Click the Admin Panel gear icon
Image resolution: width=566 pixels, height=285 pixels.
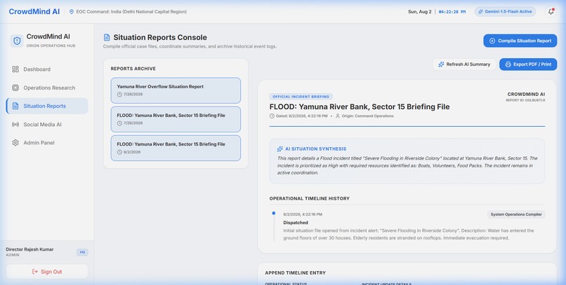[15, 143]
